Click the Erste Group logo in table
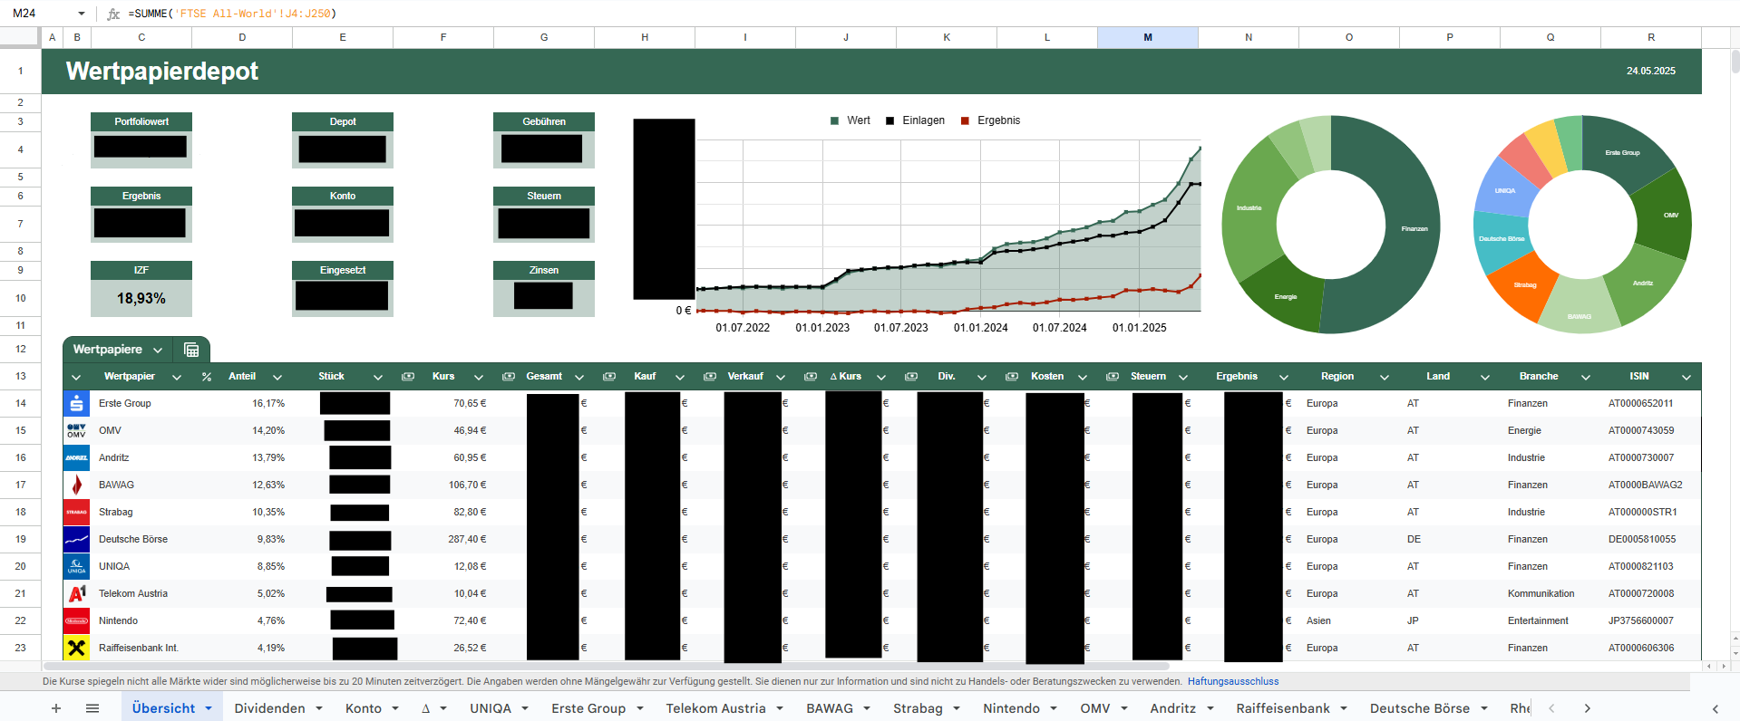 click(77, 404)
